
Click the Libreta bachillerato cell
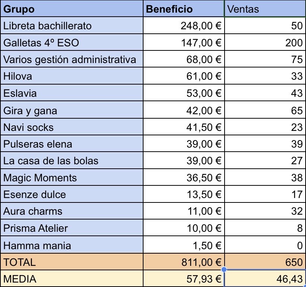[x=72, y=26]
